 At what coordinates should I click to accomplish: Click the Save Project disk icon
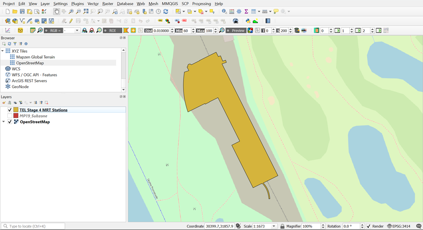click(x=22, y=12)
